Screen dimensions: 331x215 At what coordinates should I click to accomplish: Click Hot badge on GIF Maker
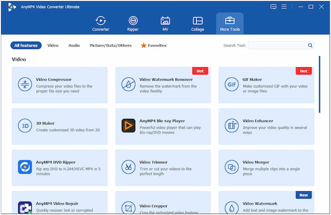click(x=303, y=71)
